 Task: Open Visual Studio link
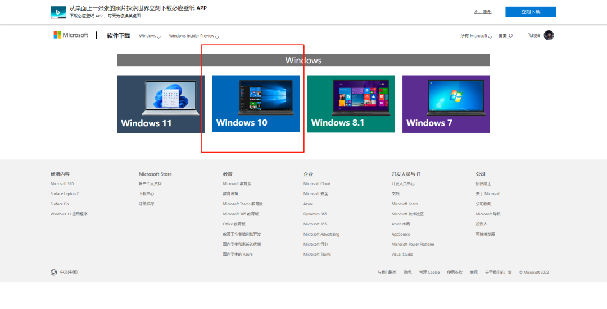tap(402, 255)
